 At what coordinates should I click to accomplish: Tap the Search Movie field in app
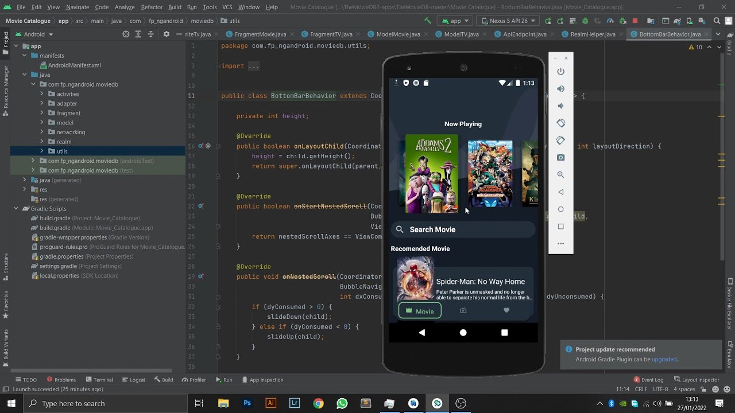click(x=463, y=229)
